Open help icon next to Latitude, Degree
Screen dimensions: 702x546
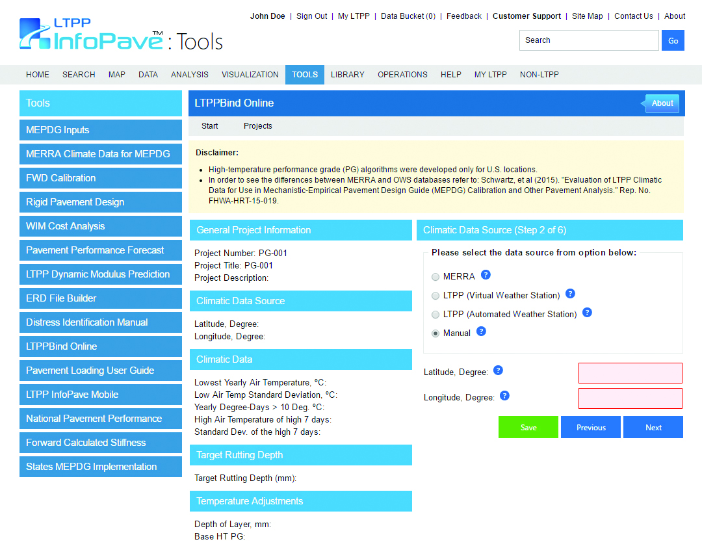coord(498,370)
